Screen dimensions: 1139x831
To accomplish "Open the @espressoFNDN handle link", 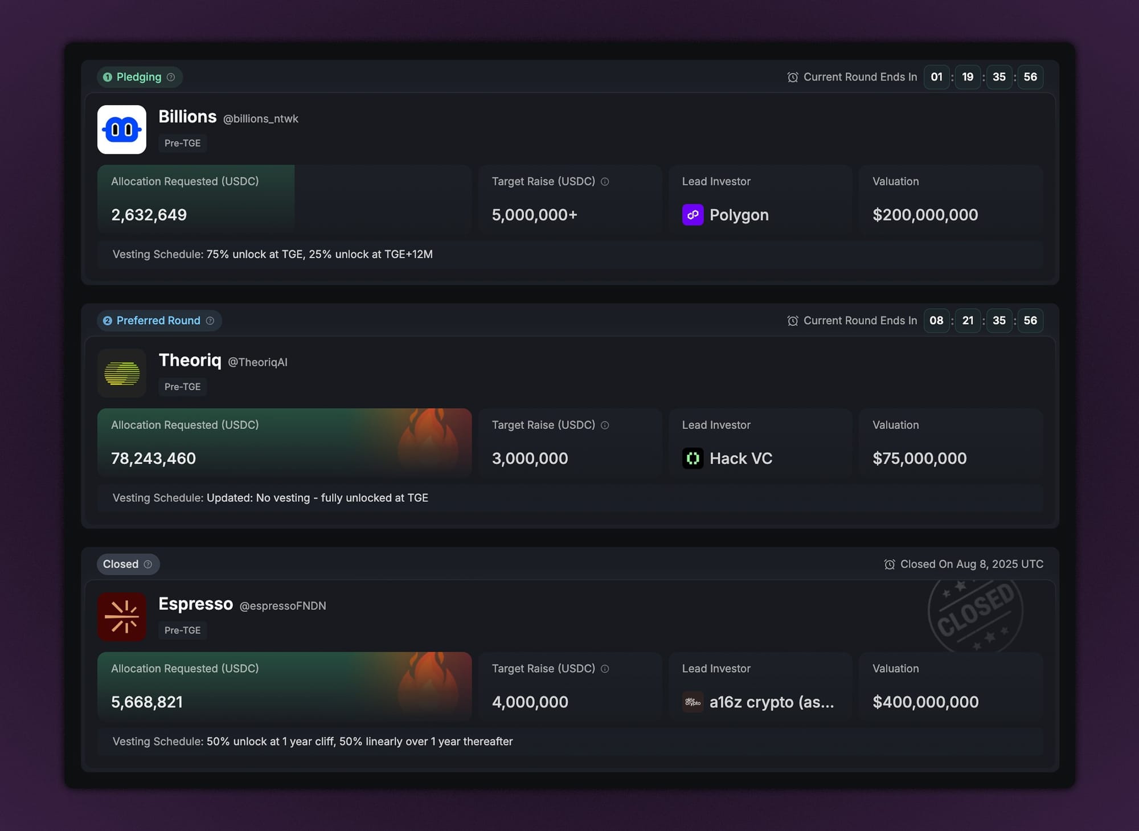I will pos(283,605).
